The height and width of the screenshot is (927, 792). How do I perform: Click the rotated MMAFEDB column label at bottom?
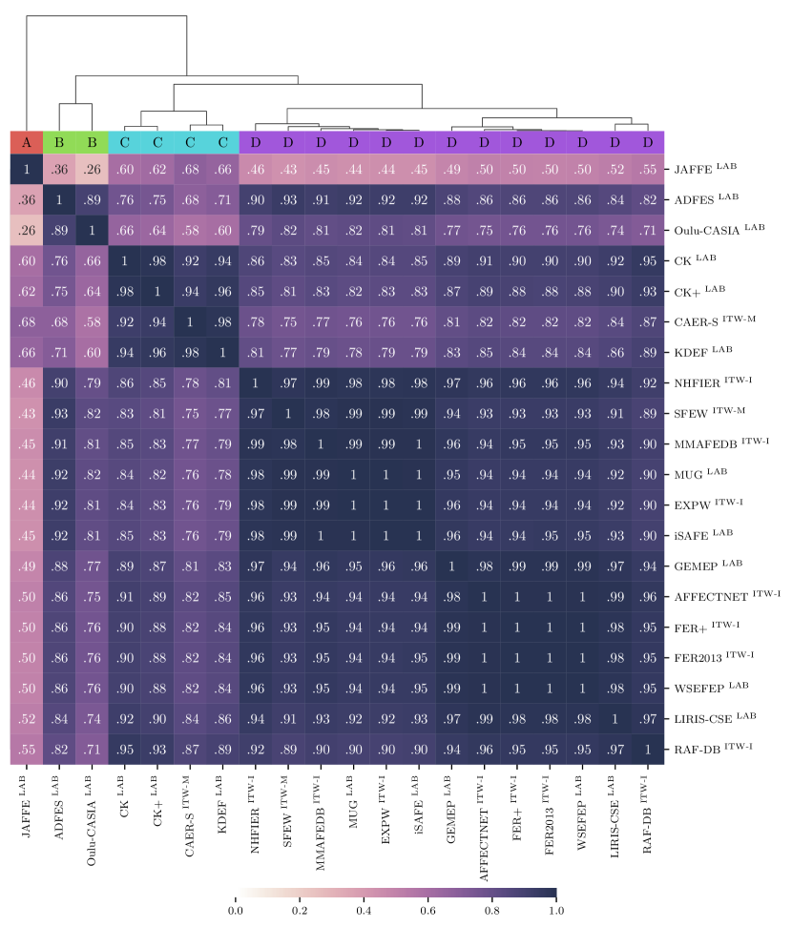point(319,823)
